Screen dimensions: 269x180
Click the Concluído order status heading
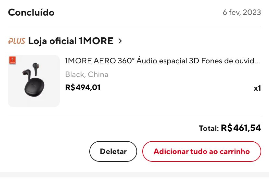(x=31, y=13)
